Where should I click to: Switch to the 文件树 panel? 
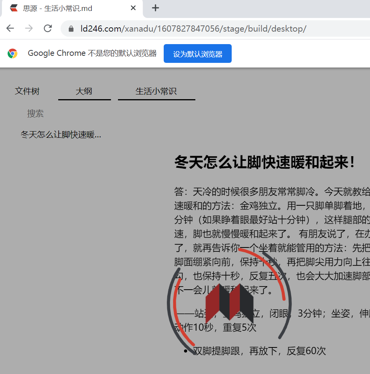pyautogui.click(x=27, y=91)
